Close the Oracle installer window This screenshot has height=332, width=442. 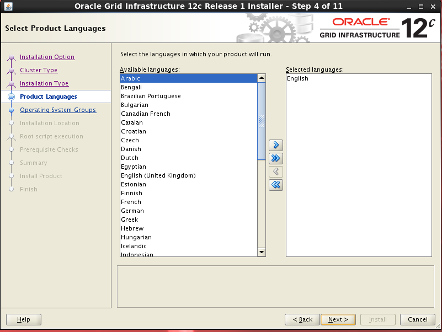(433, 7)
